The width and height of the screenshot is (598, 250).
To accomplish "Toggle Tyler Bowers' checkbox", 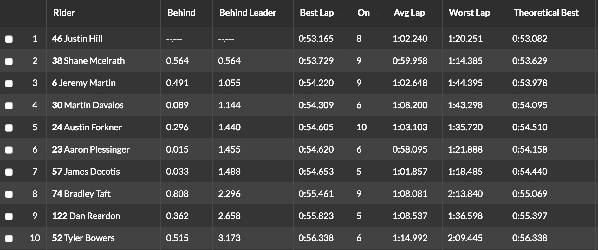I will coord(9,239).
